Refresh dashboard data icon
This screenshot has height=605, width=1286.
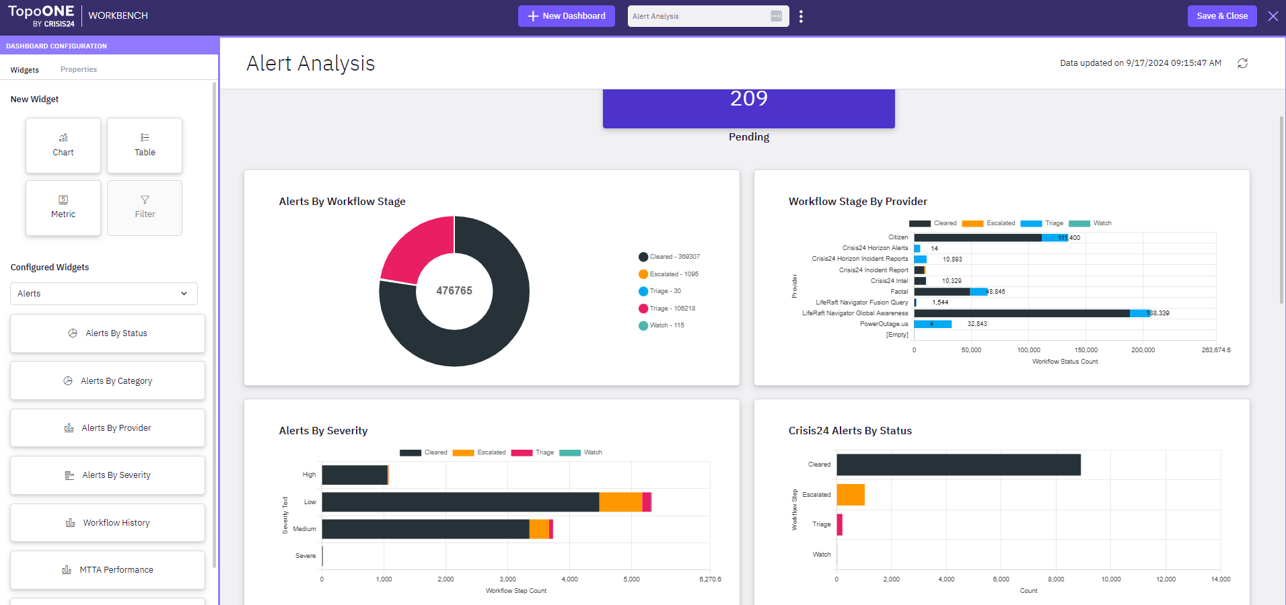[x=1243, y=63]
